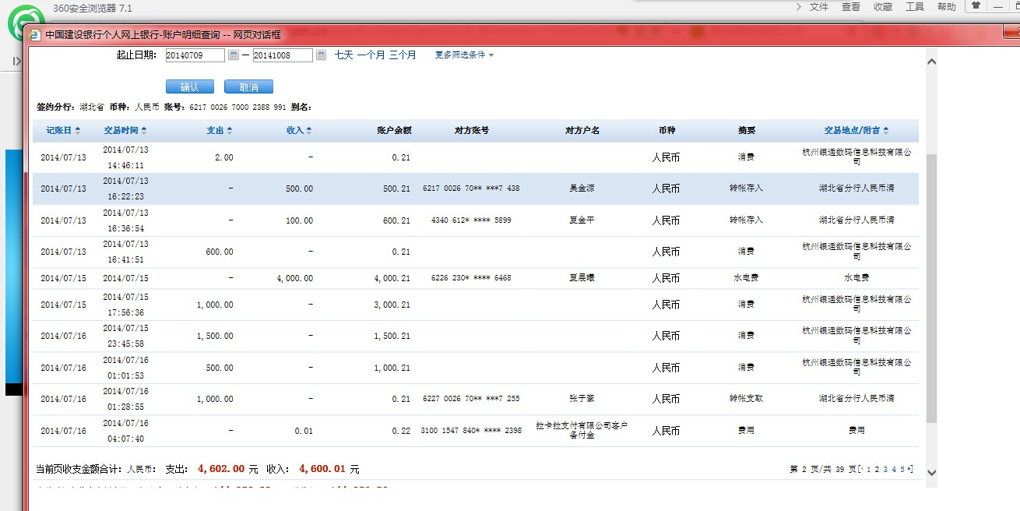The image size is (1020, 511).
Task: Sort the 收入 column
Action: [299, 131]
